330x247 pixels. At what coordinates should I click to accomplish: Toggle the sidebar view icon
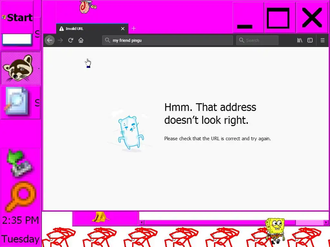310,40
